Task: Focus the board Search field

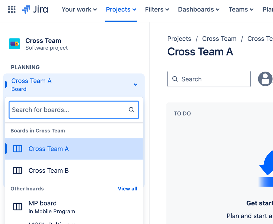Action: 209,79
